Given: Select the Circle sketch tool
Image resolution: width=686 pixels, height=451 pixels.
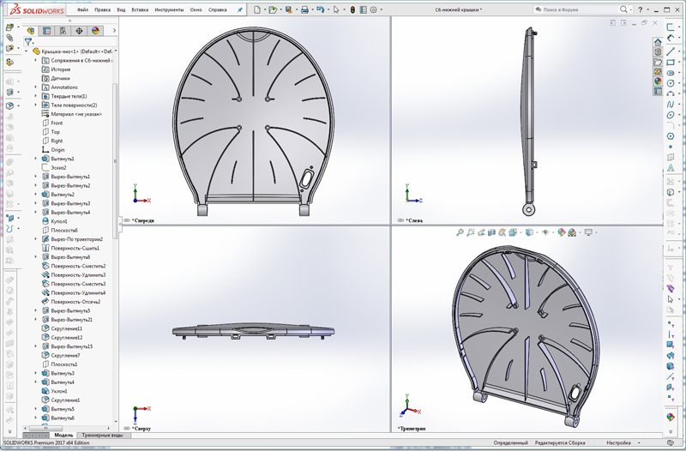Looking at the screenshot, I should pos(671,83).
